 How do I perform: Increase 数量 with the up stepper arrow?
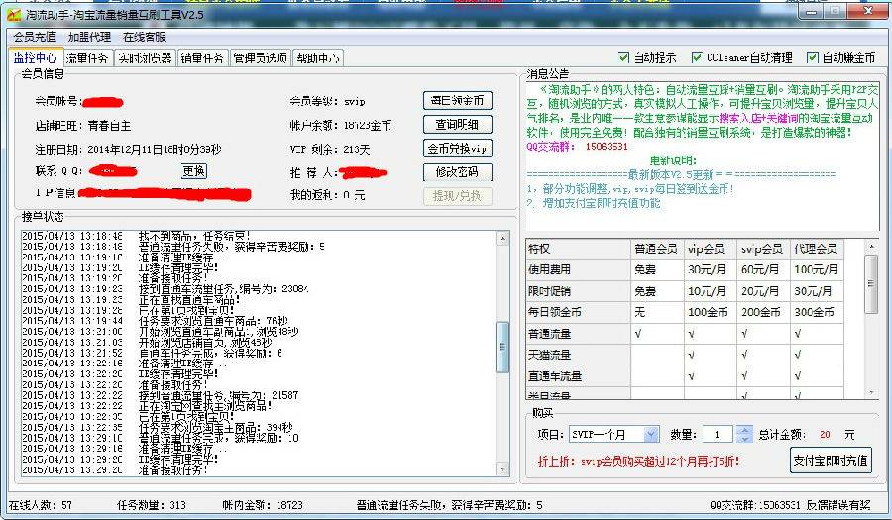(x=744, y=430)
